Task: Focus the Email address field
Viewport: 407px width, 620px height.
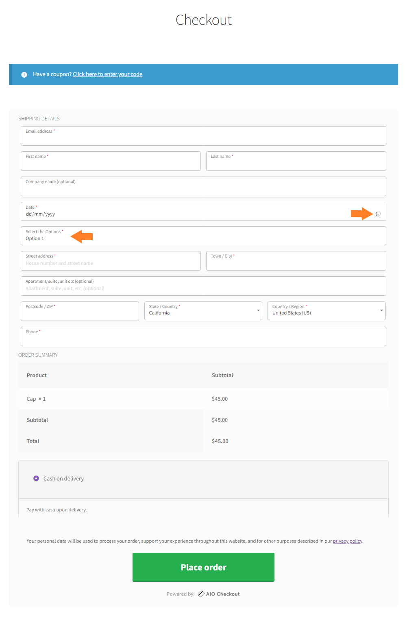Action: tap(203, 136)
